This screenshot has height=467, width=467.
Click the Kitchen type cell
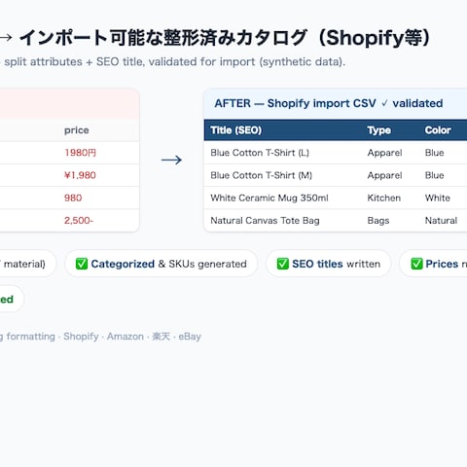tap(384, 198)
